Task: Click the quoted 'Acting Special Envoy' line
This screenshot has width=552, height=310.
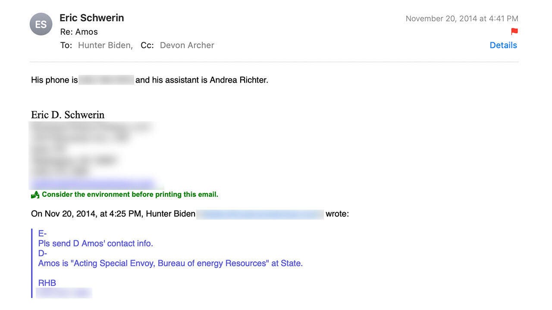Action: [x=170, y=263]
